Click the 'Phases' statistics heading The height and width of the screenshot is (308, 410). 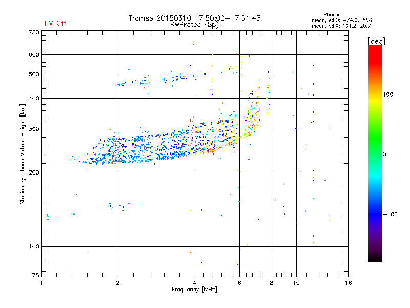332,15
